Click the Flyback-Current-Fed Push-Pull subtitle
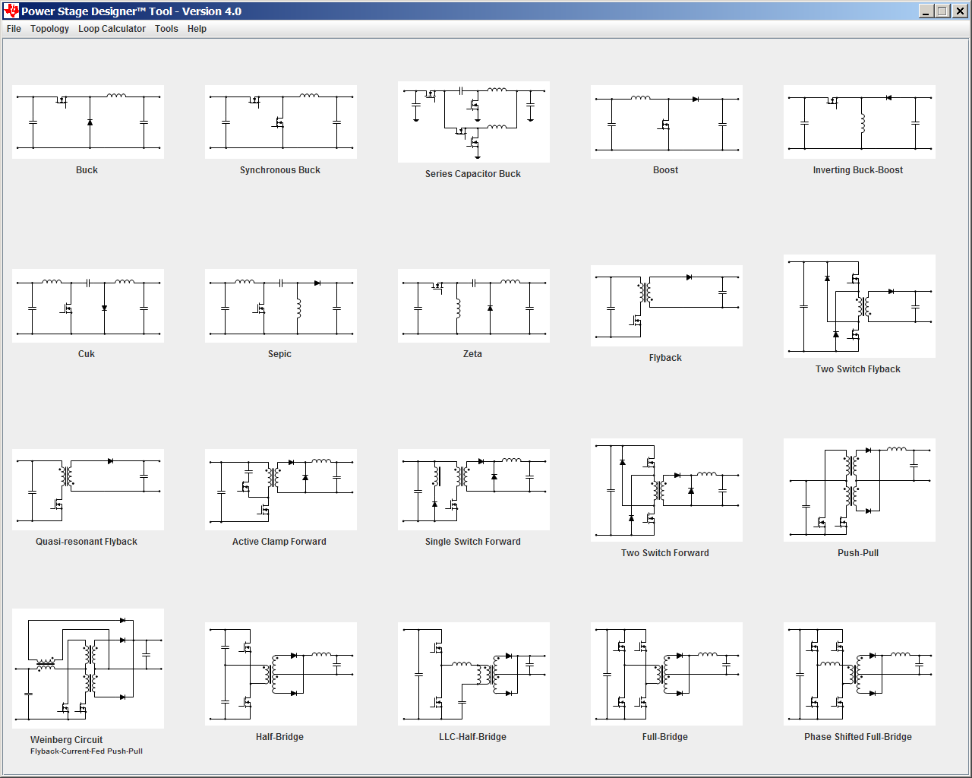The image size is (972, 778). (87, 751)
